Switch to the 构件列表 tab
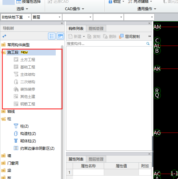 click(x=76, y=29)
